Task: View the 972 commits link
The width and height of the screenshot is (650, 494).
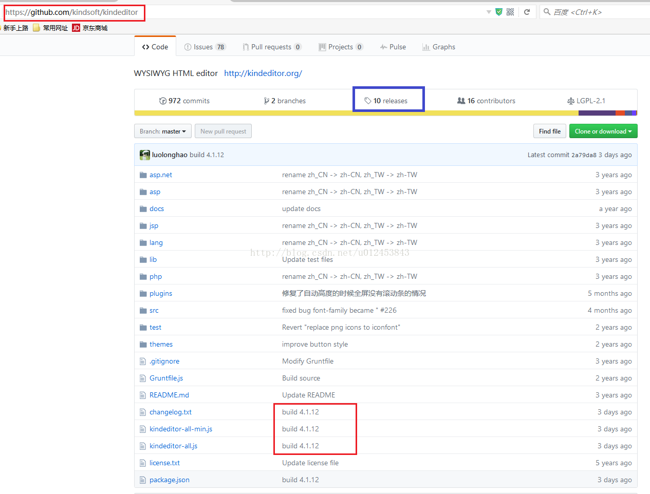Action: 184,101
